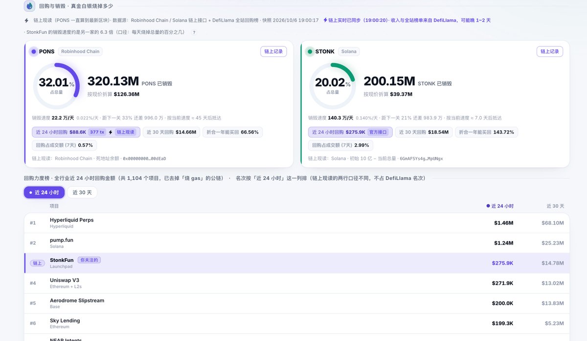The width and height of the screenshot is (587, 341).
Task: Select STONK 近 24 小时回购 $275.9K chip
Action: (350, 132)
